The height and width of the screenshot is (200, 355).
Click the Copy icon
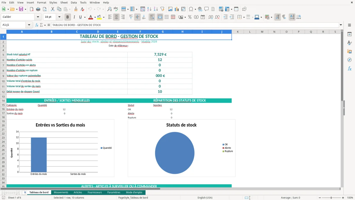pyautogui.click(x=59, y=9)
